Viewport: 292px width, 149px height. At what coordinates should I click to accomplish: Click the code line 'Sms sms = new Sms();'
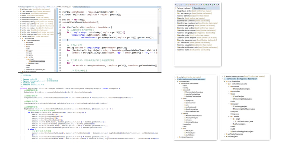pyautogui.click(x=74, y=20)
